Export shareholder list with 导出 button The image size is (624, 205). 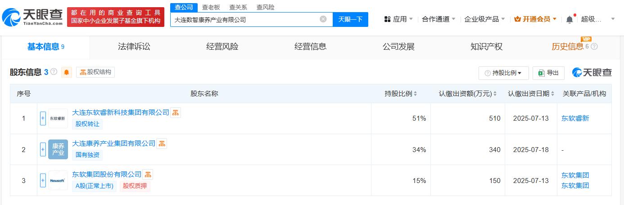[x=548, y=73]
